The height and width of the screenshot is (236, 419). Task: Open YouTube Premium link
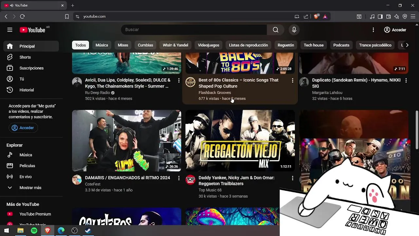31,214
